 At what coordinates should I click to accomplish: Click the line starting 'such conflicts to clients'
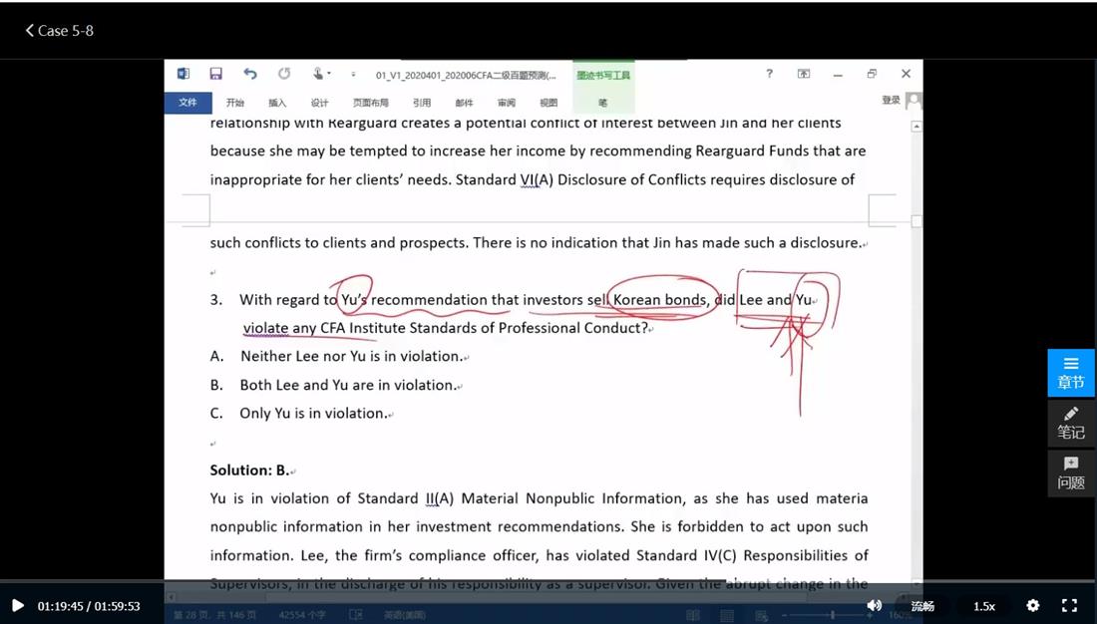(536, 243)
